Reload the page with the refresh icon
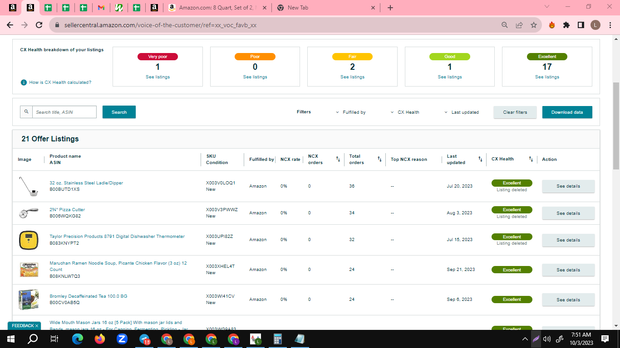The width and height of the screenshot is (620, 348). pos(39,25)
